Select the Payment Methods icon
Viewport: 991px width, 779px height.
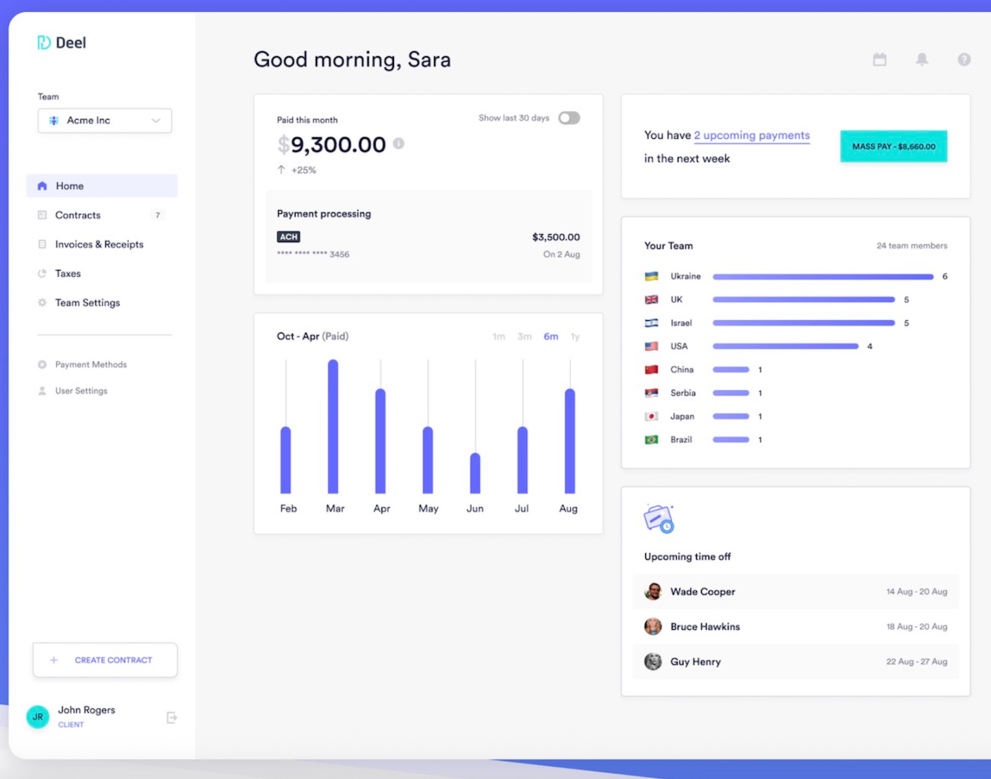pyautogui.click(x=41, y=364)
